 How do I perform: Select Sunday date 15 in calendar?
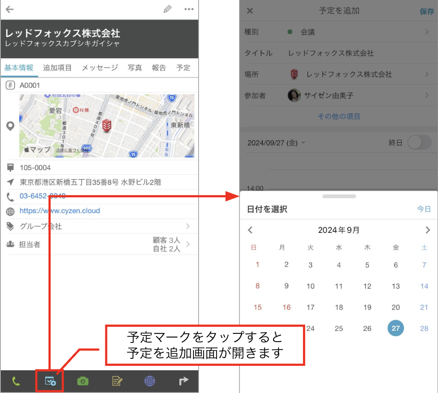(257, 307)
